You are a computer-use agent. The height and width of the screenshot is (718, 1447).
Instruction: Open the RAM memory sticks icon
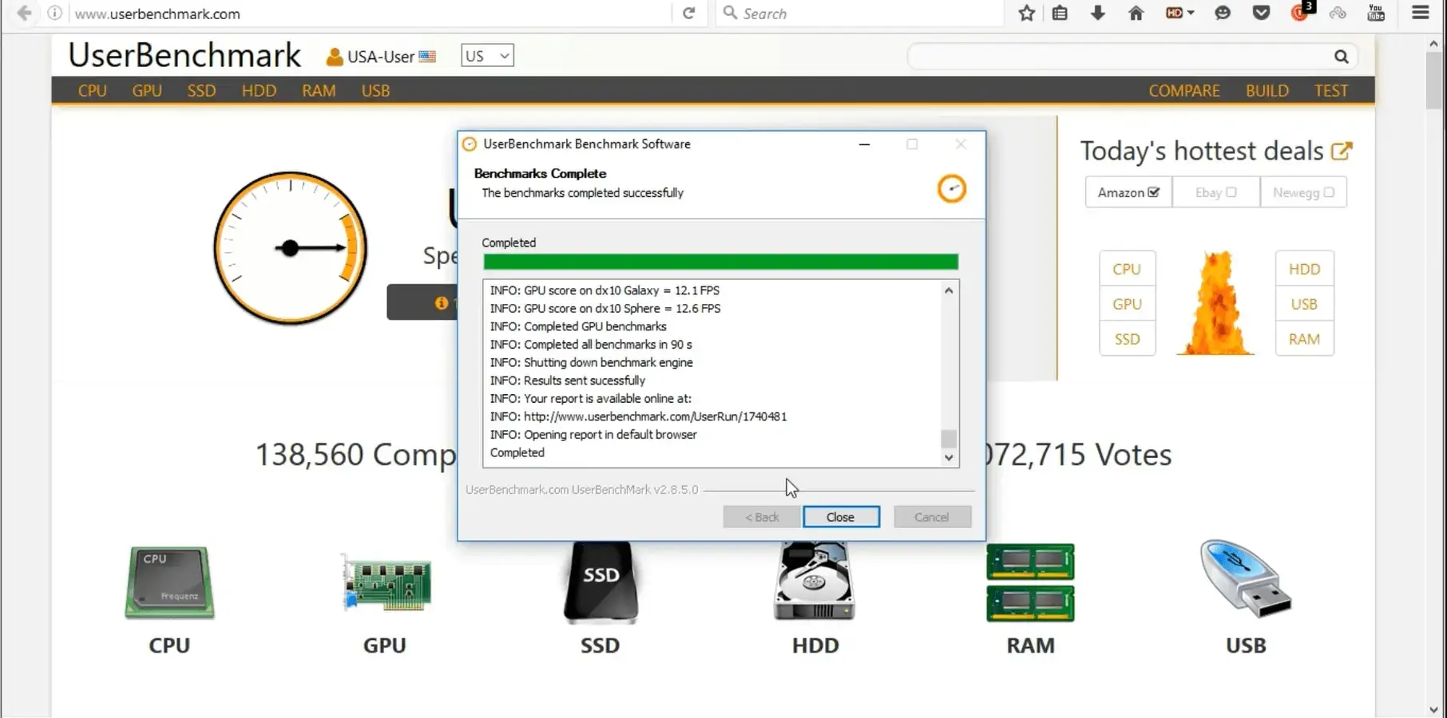click(1030, 583)
